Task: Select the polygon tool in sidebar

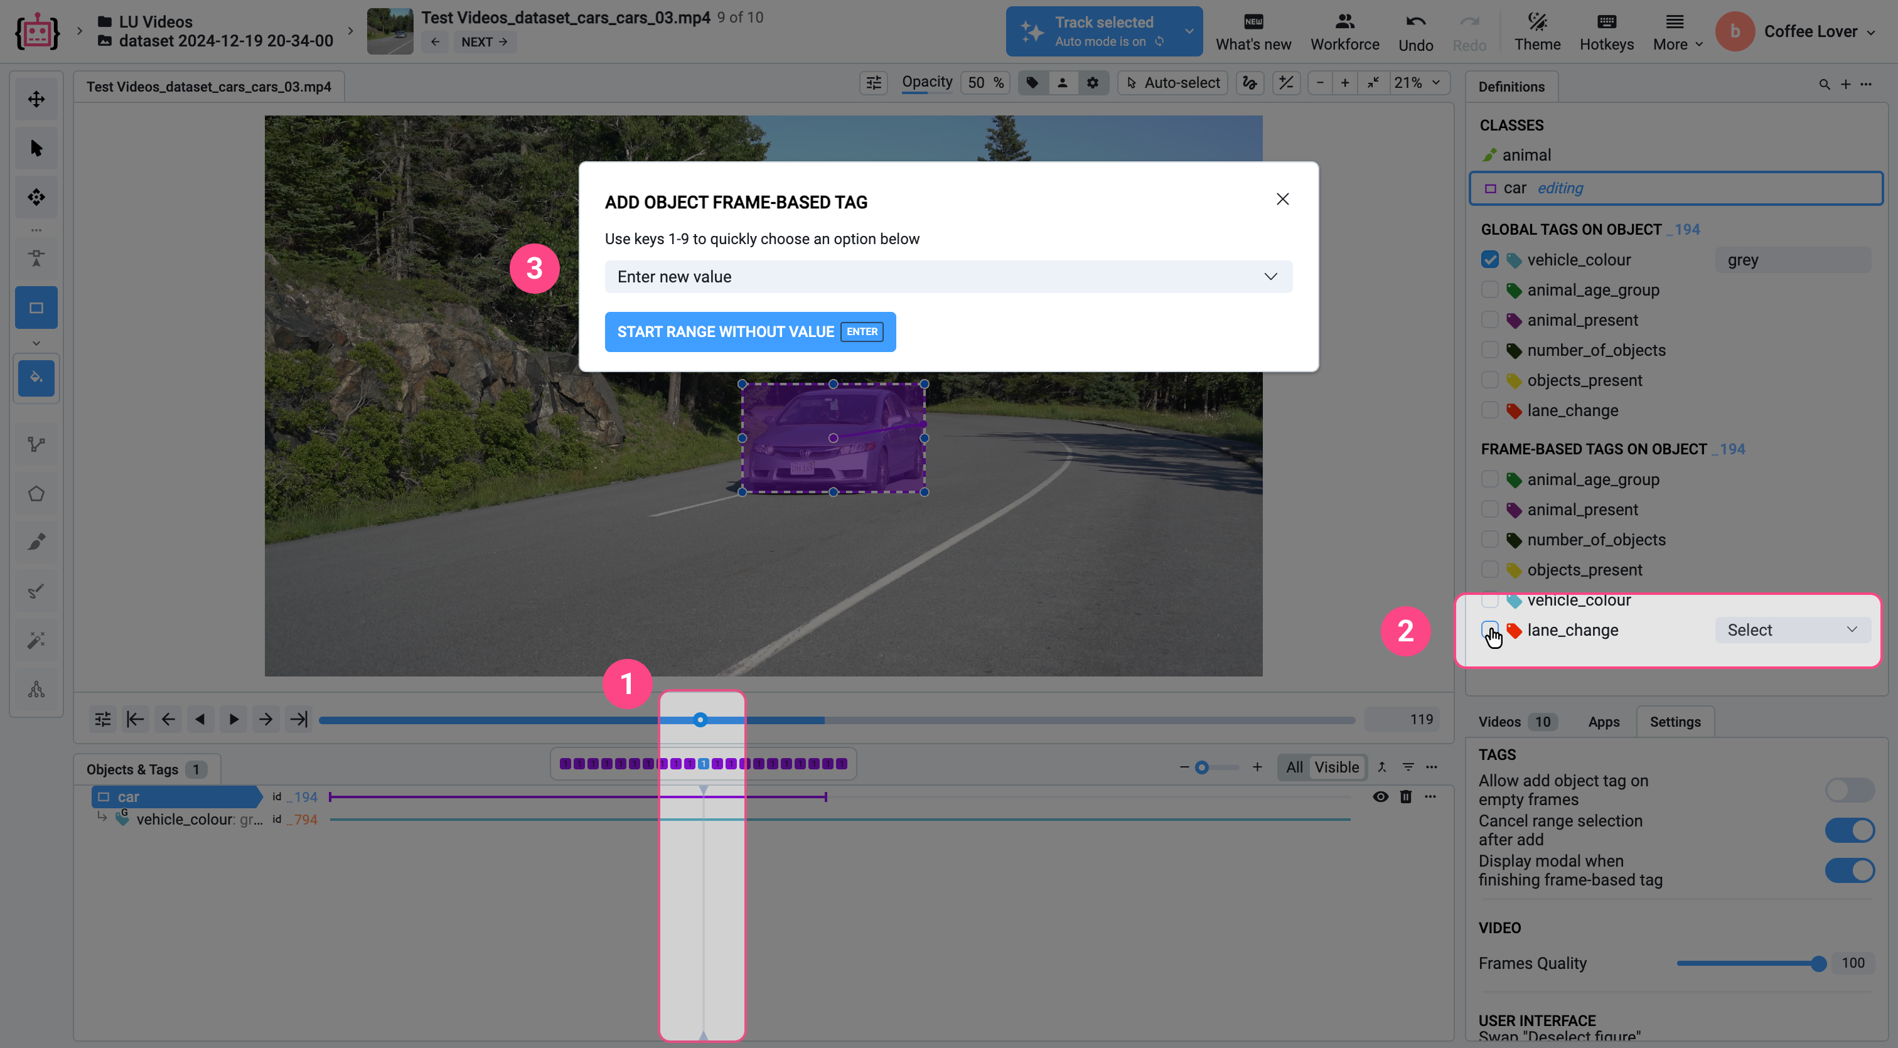Action: point(36,493)
